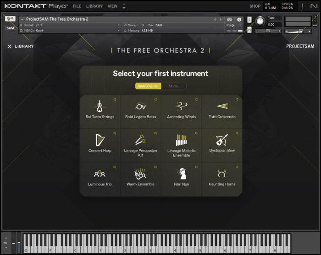Load the Lineage Percussion Kit

pyautogui.click(x=141, y=145)
